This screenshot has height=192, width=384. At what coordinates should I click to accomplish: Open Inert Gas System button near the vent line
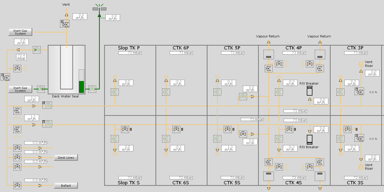[x=20, y=32]
